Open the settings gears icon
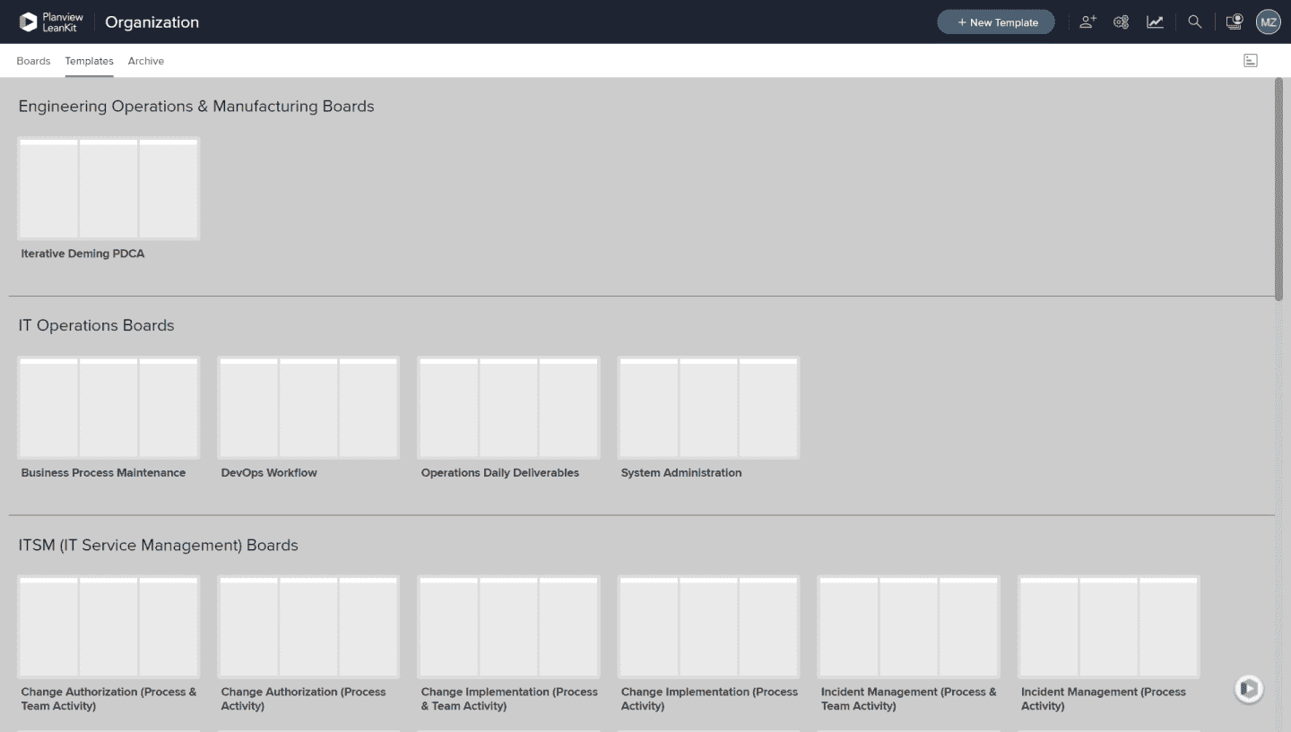The width and height of the screenshot is (1291, 732). [x=1121, y=22]
